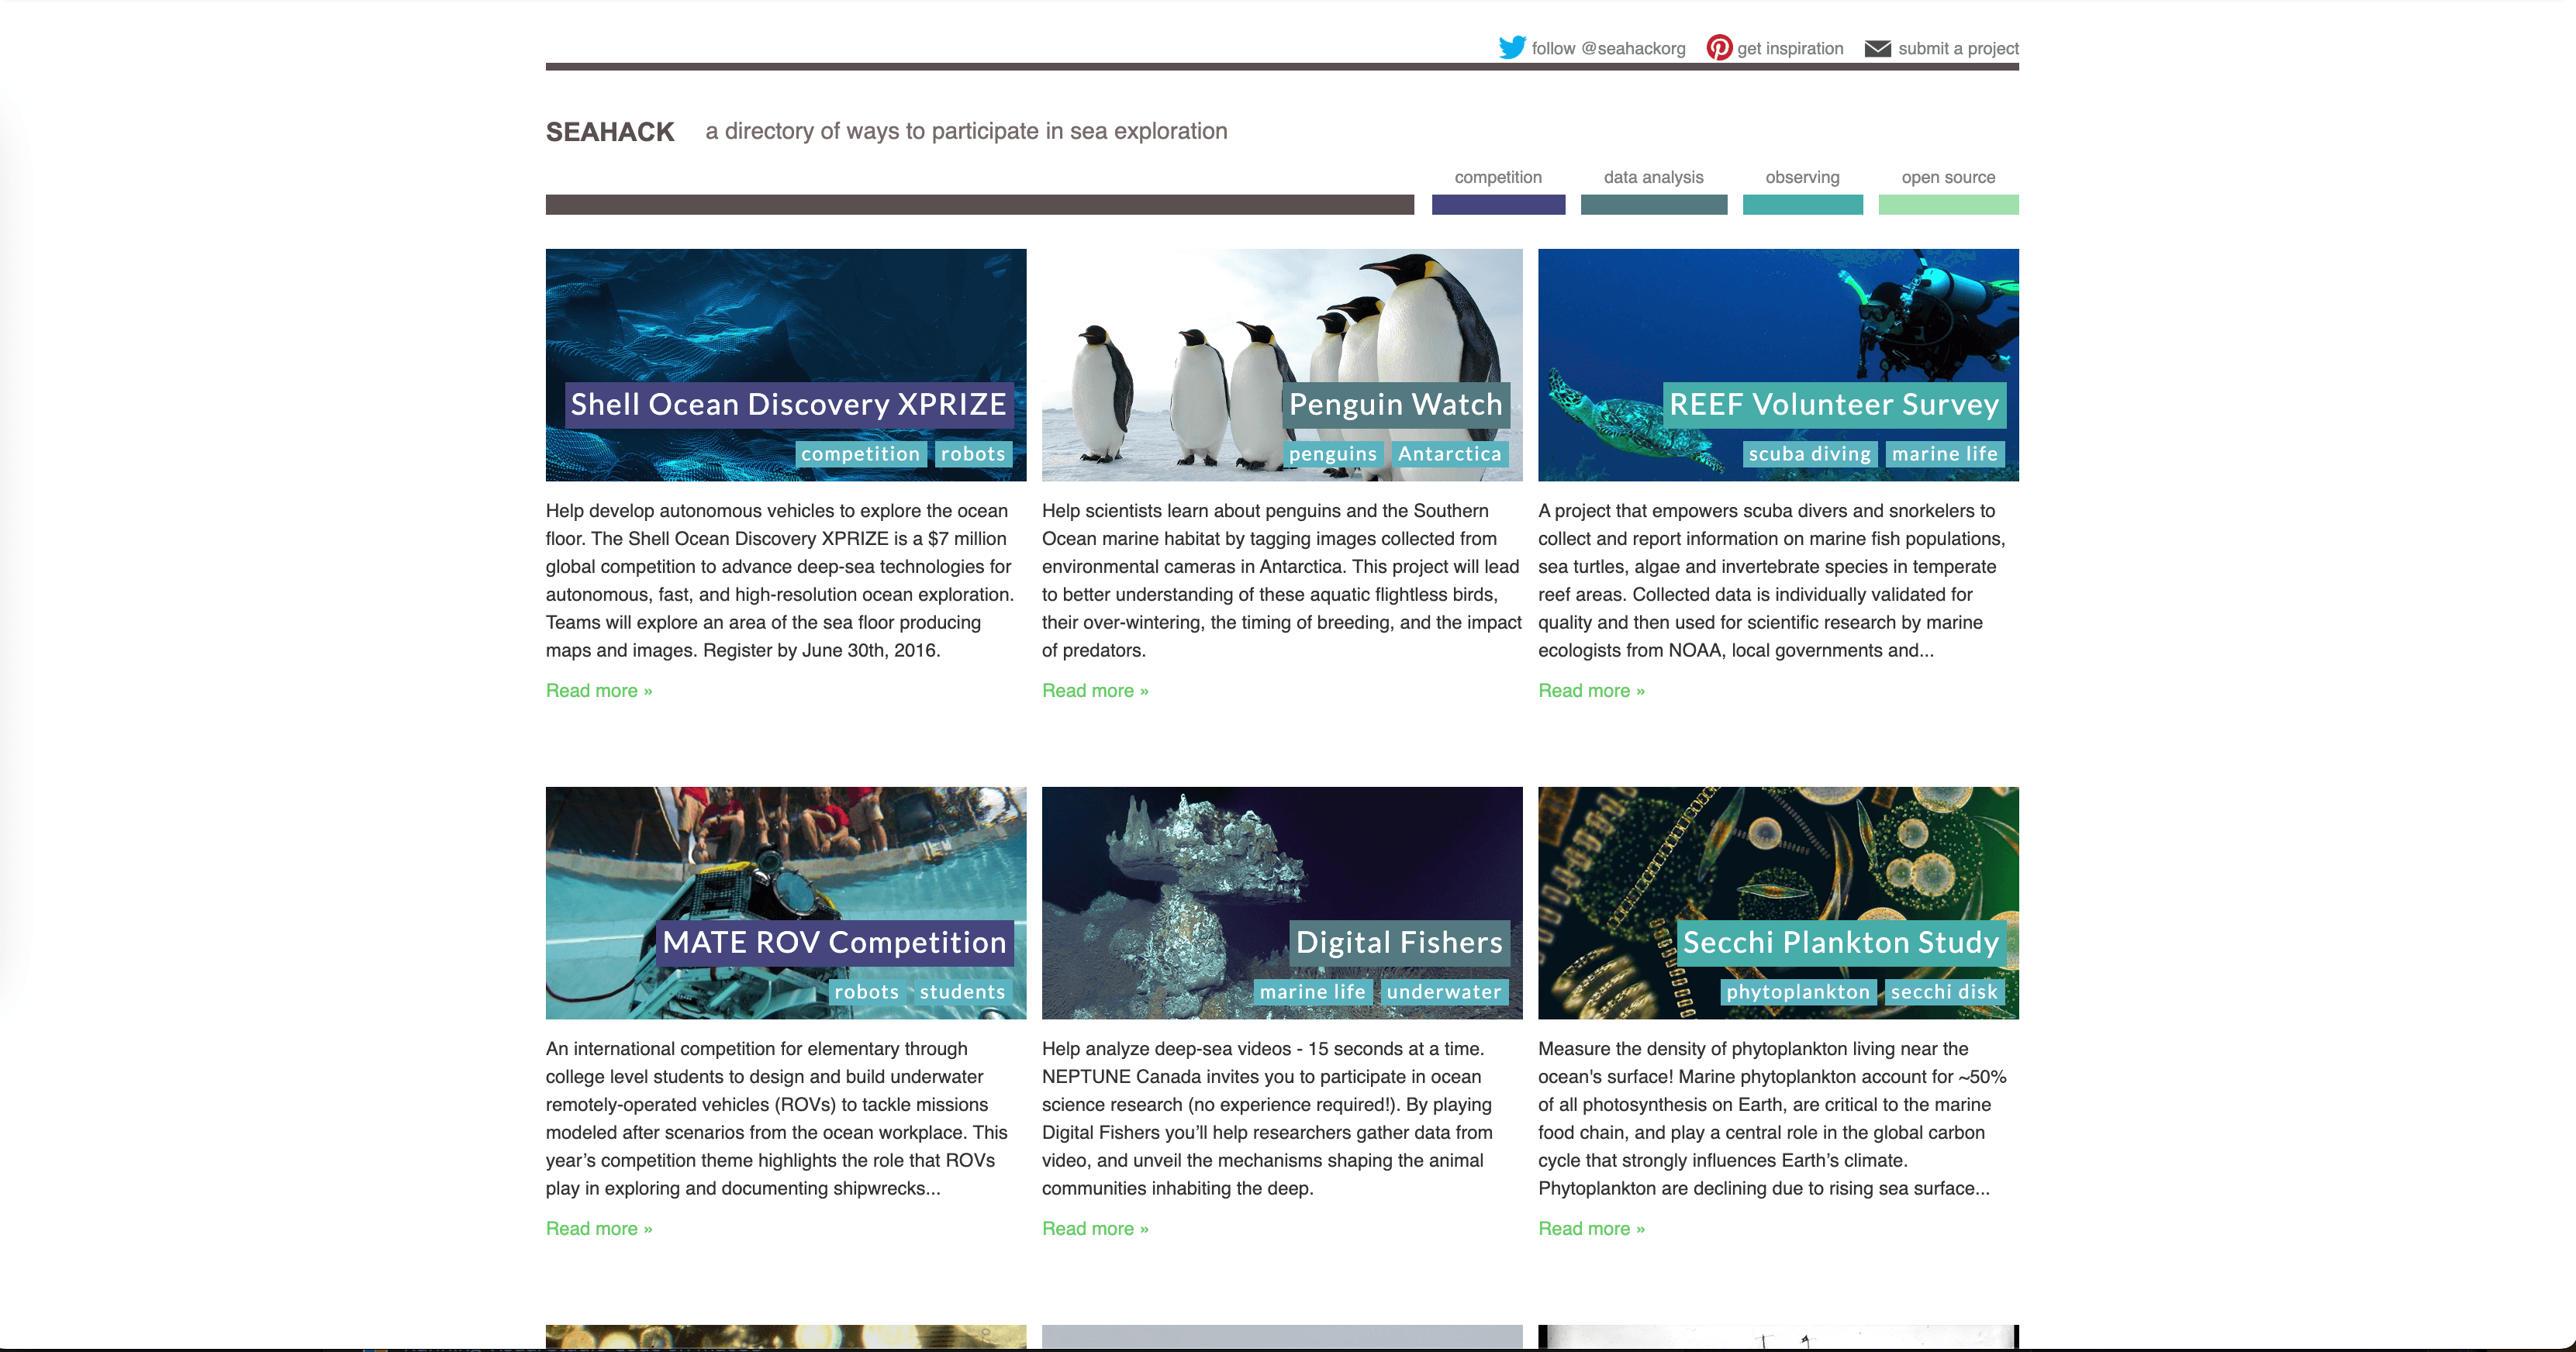The height and width of the screenshot is (1352, 2576).
Task: Click the Pinterest logo icon
Action: [x=1718, y=47]
